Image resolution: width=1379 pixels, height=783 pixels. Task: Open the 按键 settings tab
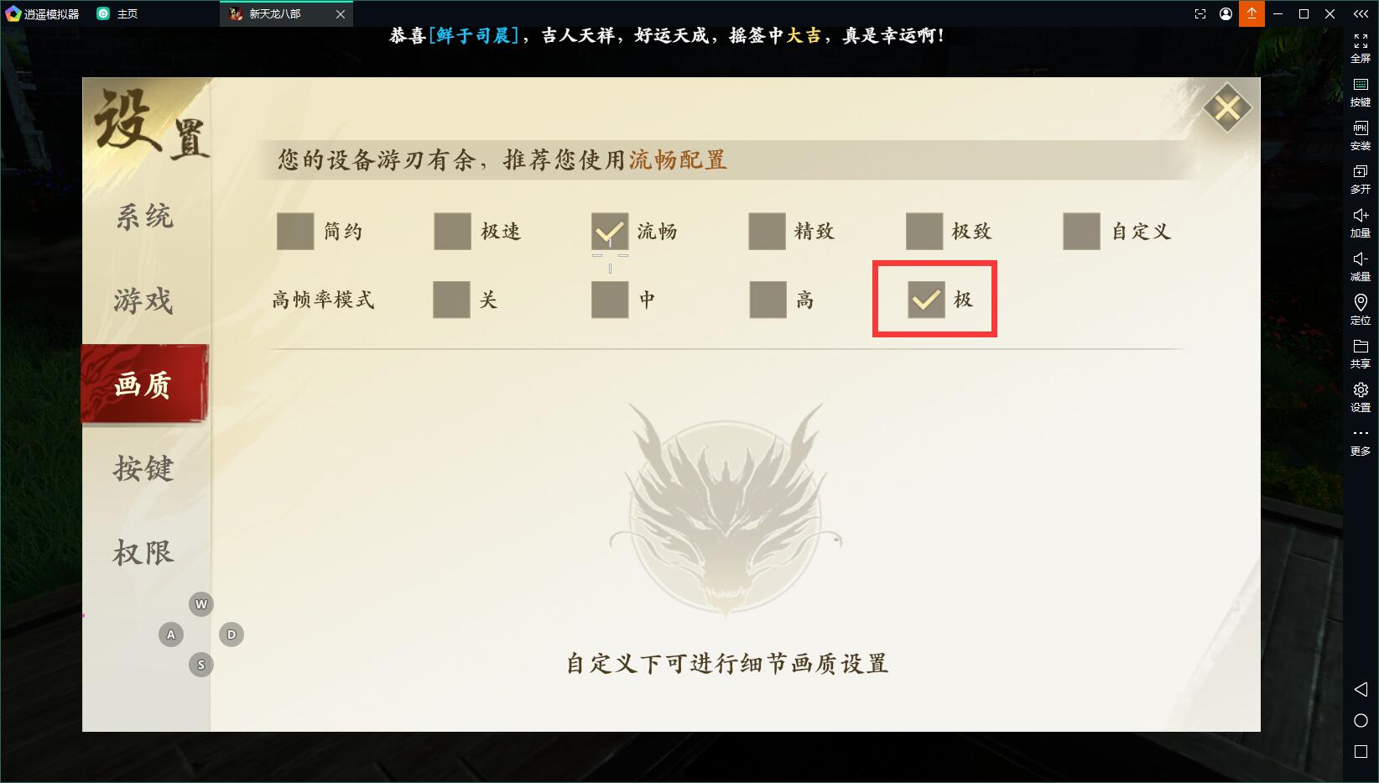point(143,468)
